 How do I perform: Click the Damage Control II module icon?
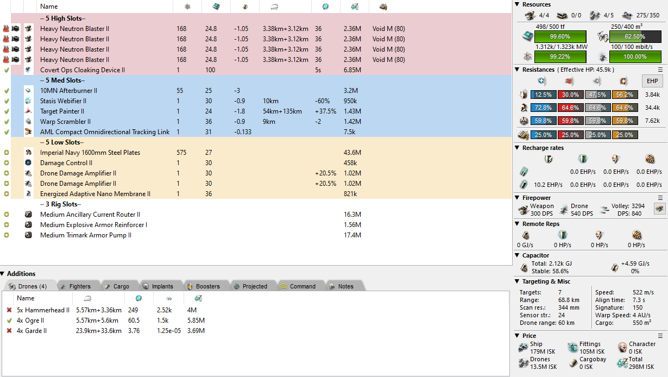click(x=28, y=163)
